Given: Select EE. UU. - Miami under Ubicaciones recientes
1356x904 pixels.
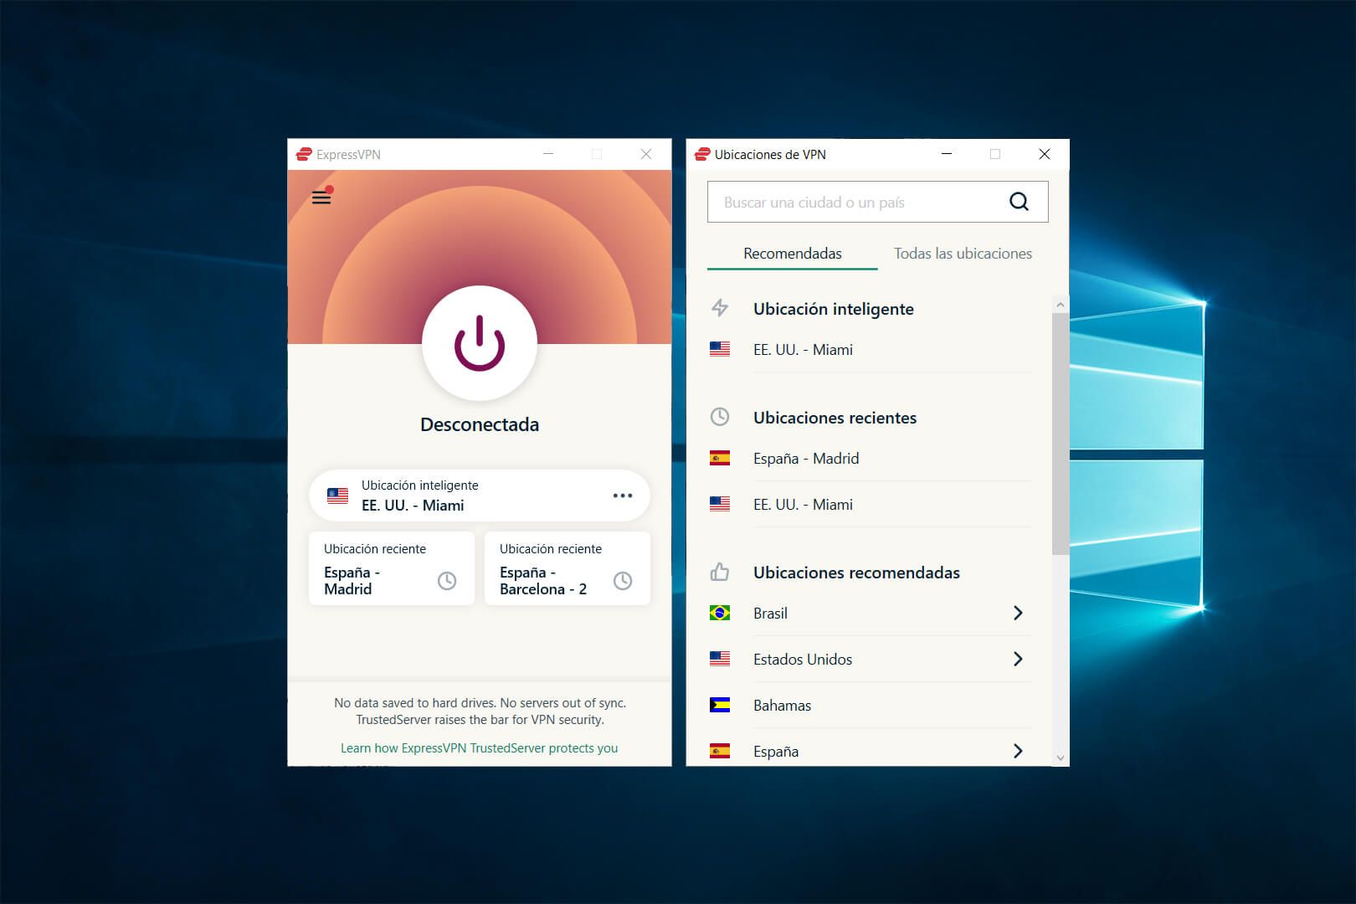Looking at the screenshot, I should [871, 505].
